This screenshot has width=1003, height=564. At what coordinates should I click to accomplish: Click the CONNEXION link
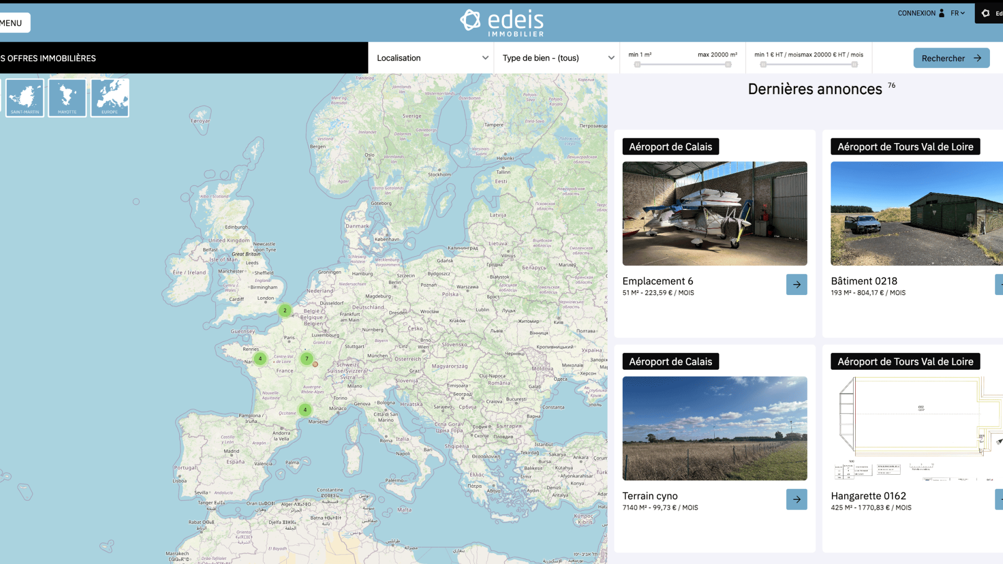[x=916, y=13]
